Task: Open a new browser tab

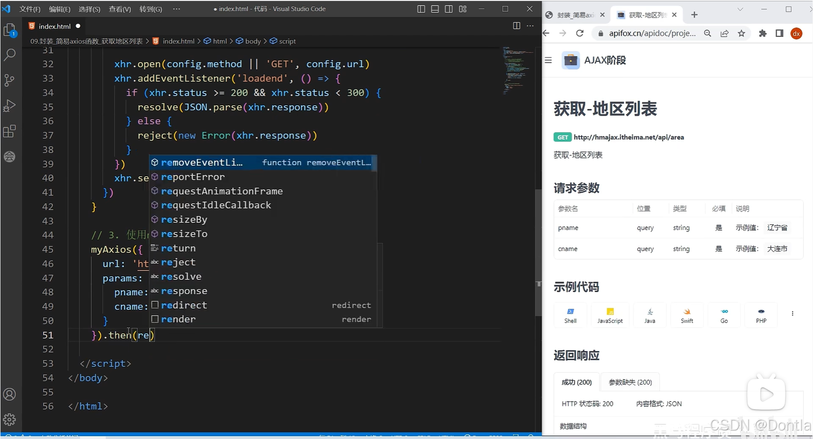Action: click(x=694, y=15)
